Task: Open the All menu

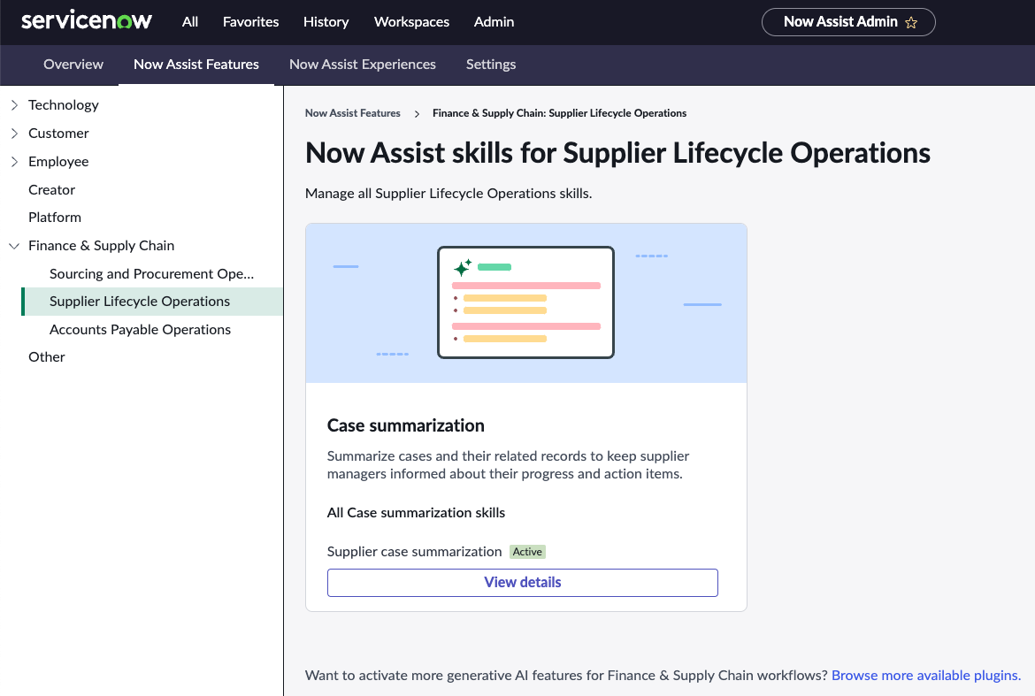Action: (x=190, y=22)
